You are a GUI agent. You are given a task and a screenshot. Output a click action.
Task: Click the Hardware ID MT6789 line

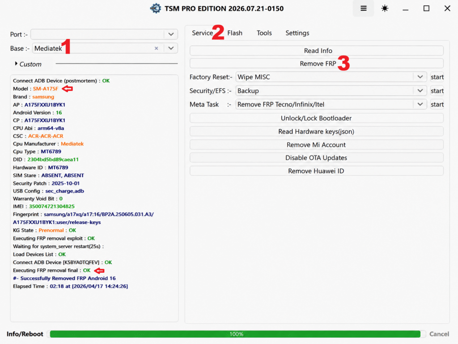[40, 168]
